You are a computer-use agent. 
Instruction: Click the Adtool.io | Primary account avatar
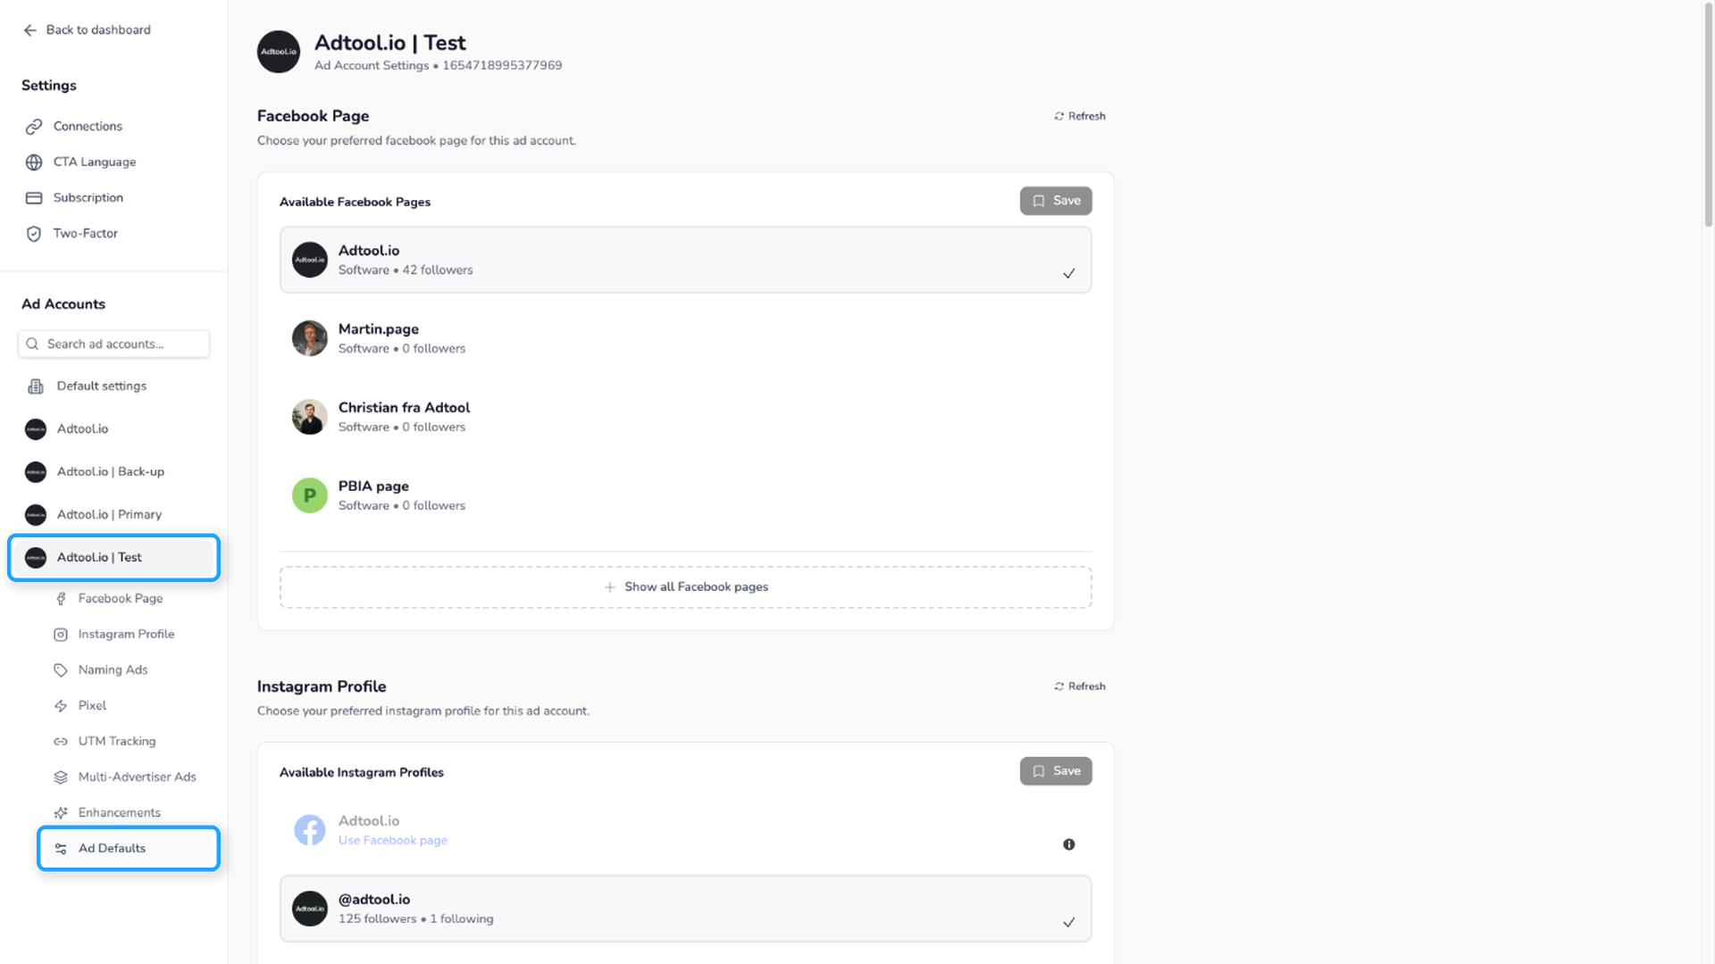click(x=36, y=515)
